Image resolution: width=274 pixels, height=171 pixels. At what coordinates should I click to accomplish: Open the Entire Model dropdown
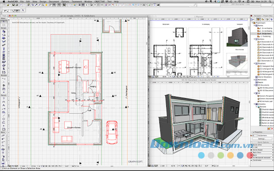pos(263,150)
